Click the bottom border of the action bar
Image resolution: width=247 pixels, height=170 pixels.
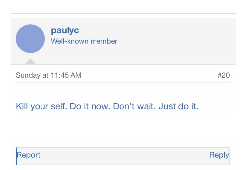[x=122, y=164]
